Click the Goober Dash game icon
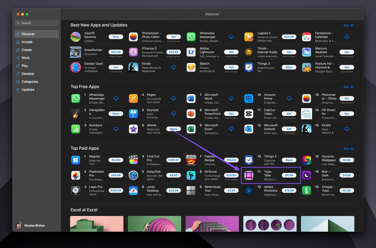376x248 pixels. pyautogui.click(x=76, y=67)
